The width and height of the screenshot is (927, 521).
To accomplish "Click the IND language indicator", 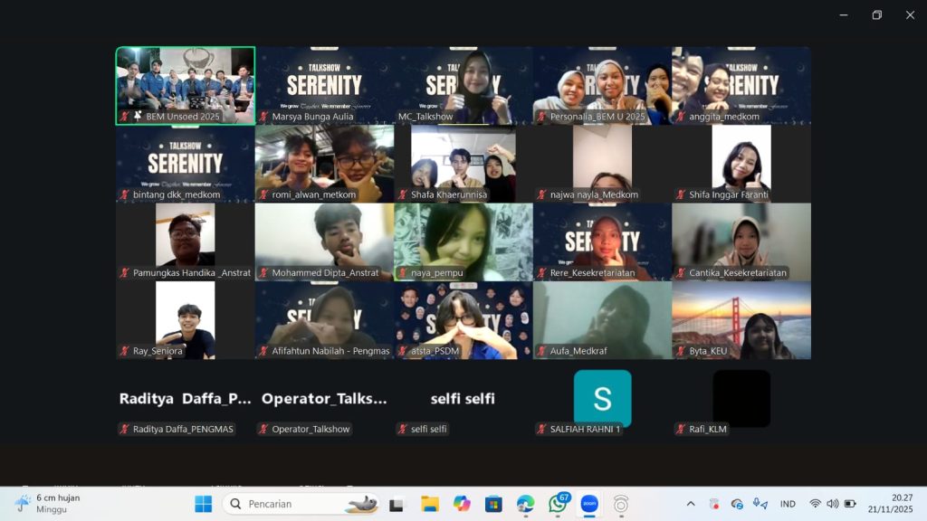I will 788,504.
